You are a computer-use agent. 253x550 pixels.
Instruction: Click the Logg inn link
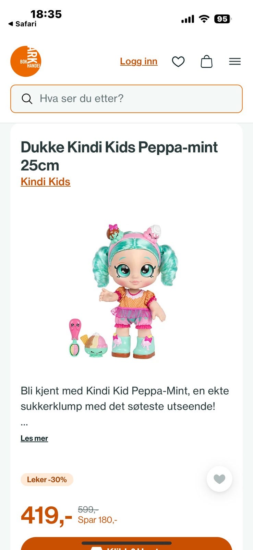pyautogui.click(x=138, y=61)
